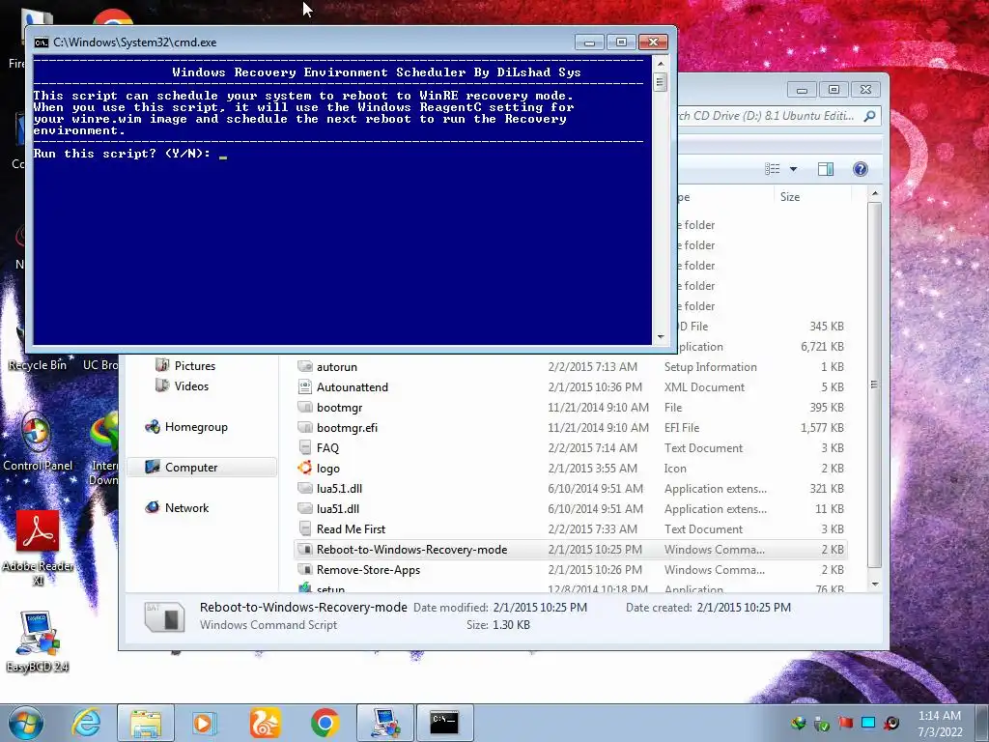Launch Google Chrome from taskbar
989x742 pixels.
(325, 723)
